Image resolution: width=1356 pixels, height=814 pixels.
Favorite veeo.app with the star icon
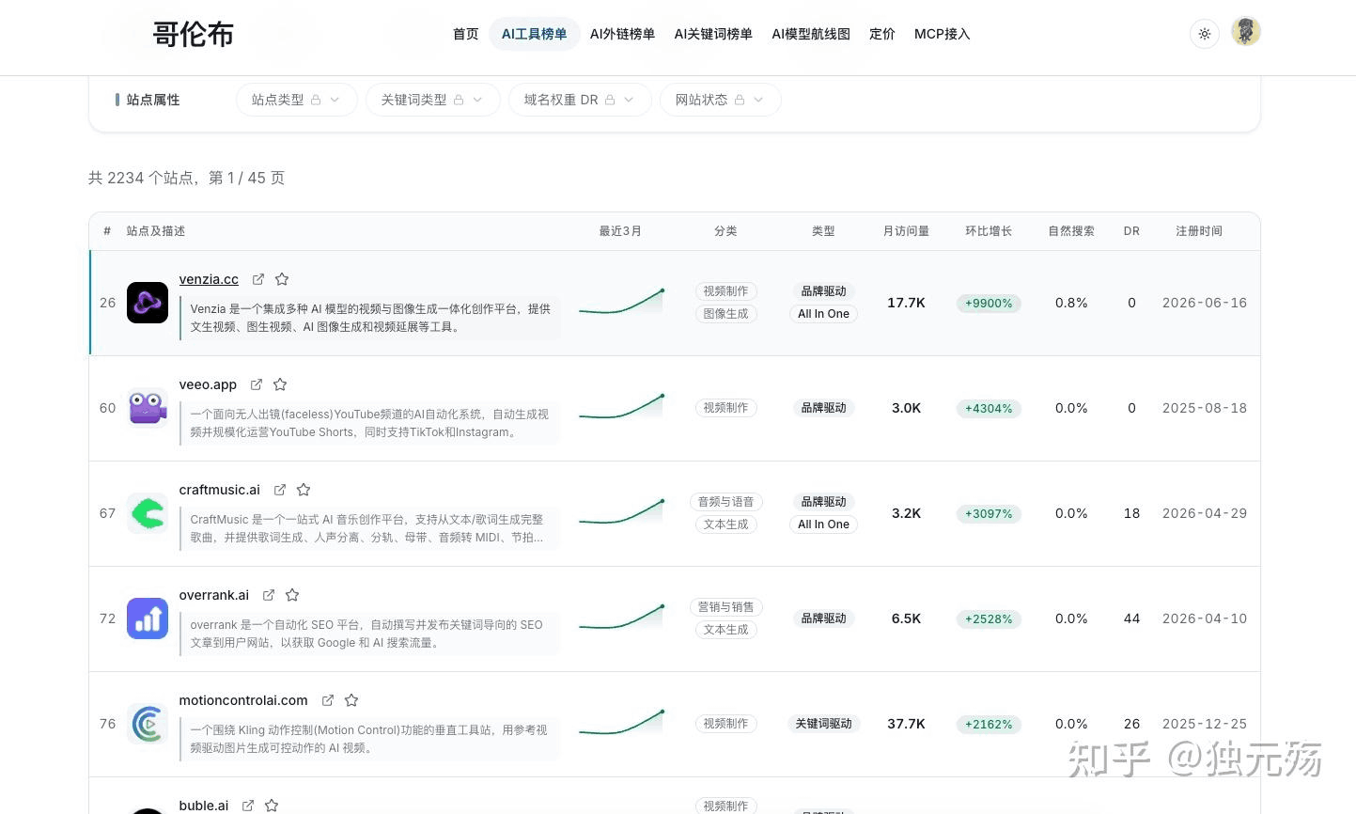click(x=280, y=384)
